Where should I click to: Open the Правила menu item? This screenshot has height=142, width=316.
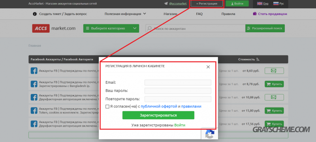click(228, 14)
